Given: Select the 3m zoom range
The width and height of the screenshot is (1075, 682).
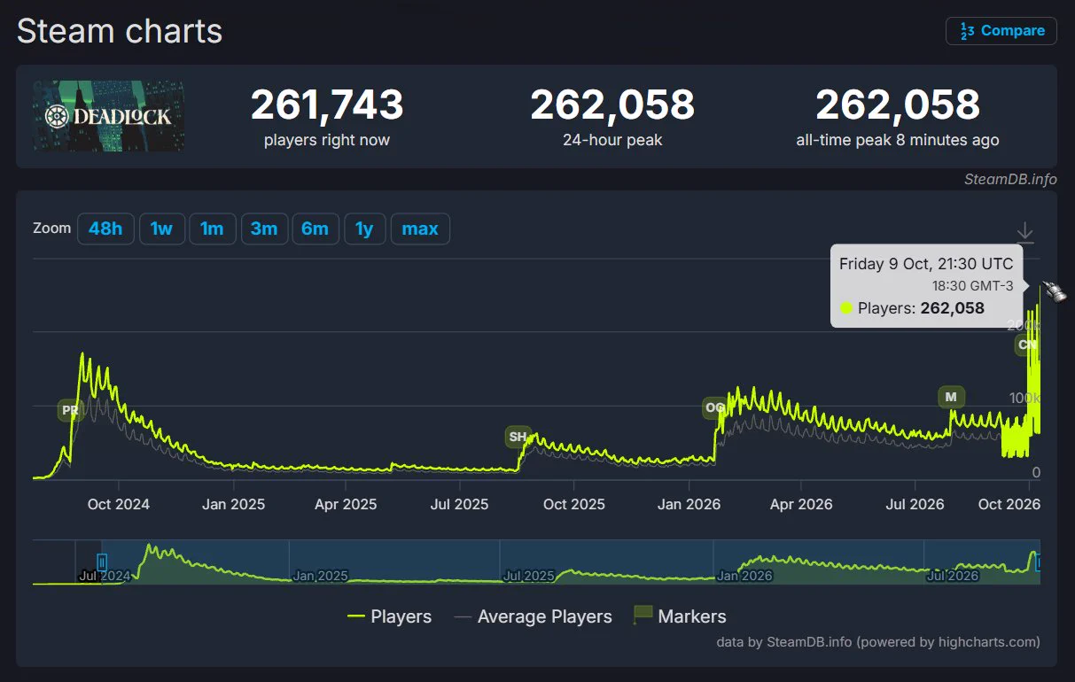Looking at the screenshot, I should tap(263, 229).
